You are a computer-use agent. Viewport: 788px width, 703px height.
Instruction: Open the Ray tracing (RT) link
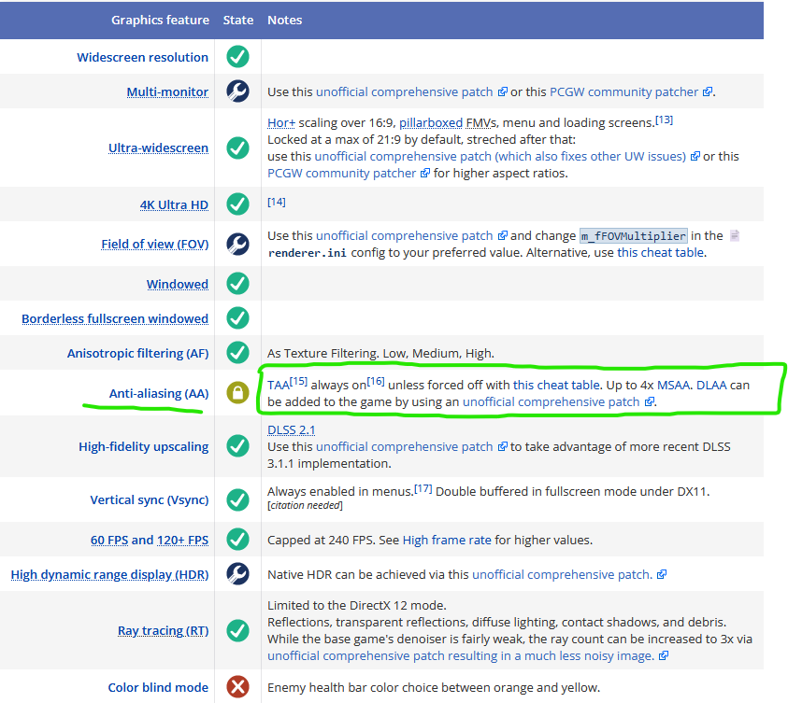click(x=164, y=631)
